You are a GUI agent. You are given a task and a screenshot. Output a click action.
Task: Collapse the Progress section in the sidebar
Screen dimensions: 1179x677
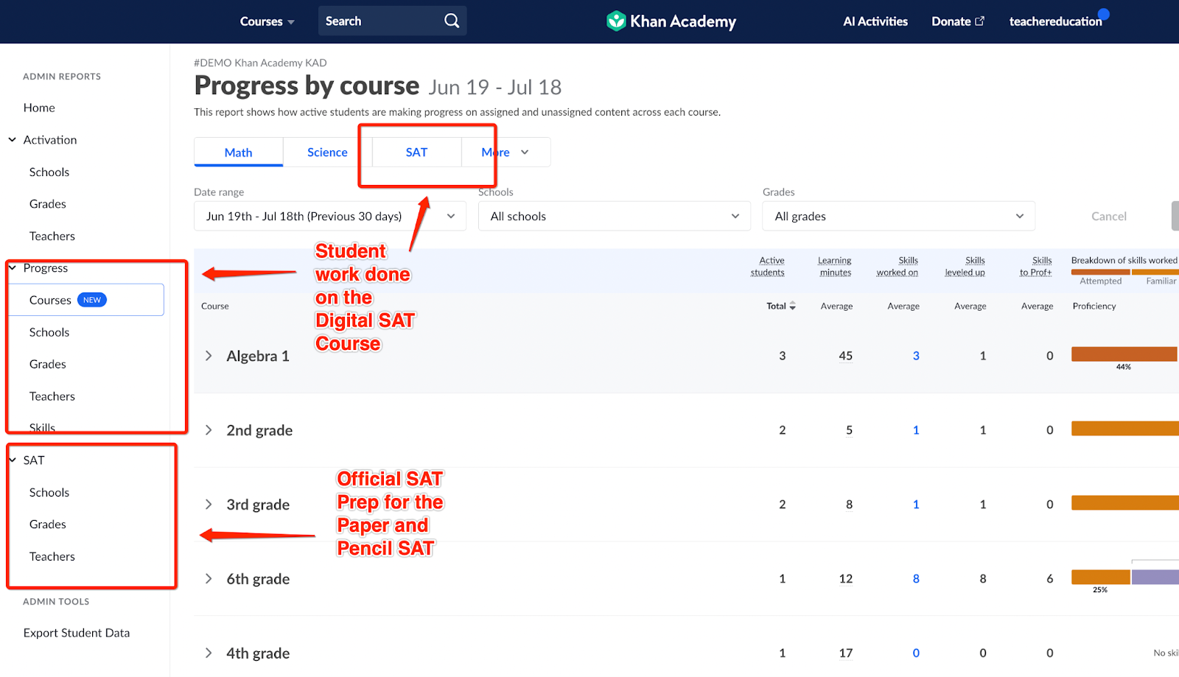coord(11,267)
